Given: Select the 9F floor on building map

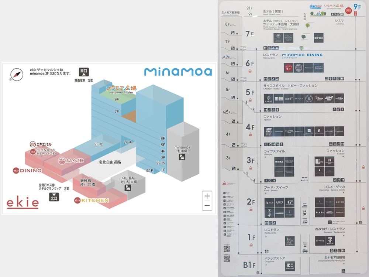Looking at the screenshot, I should (117, 99).
